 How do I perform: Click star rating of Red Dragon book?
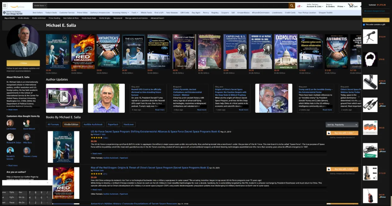96,174
